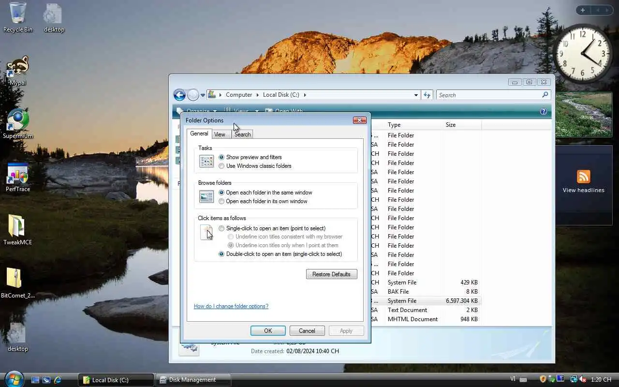Click the address bar computer icon
The width and height of the screenshot is (619, 387).
pyautogui.click(x=212, y=95)
